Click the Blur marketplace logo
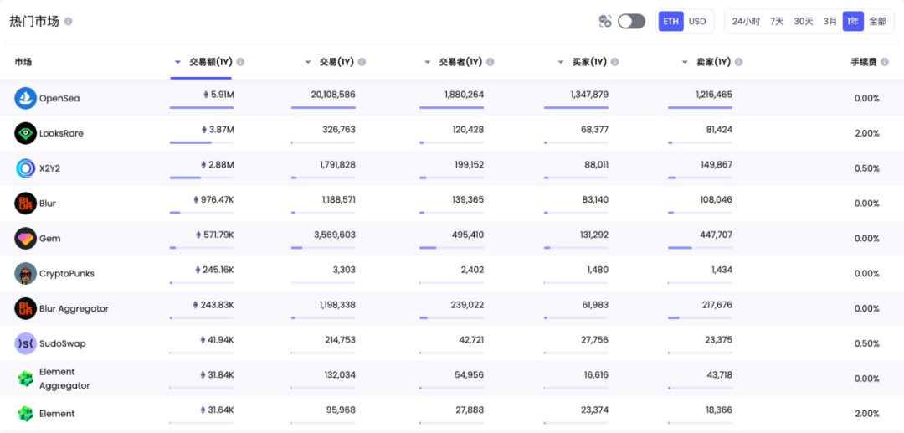Screen dimensions: 904x433 [x=25, y=203]
